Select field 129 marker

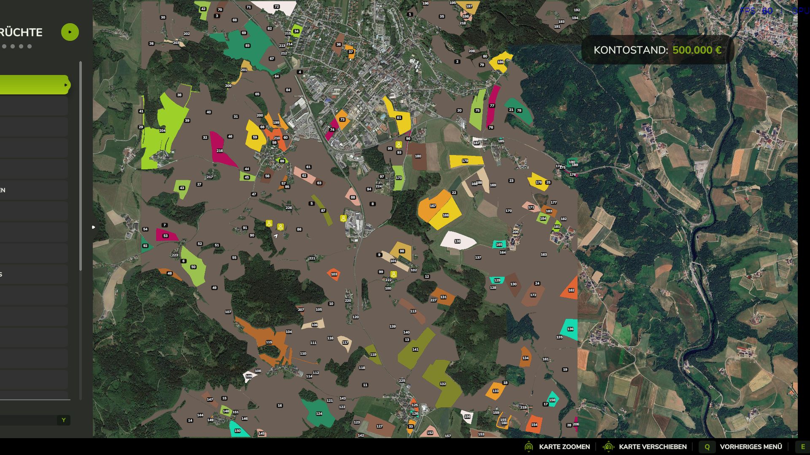(x=497, y=280)
